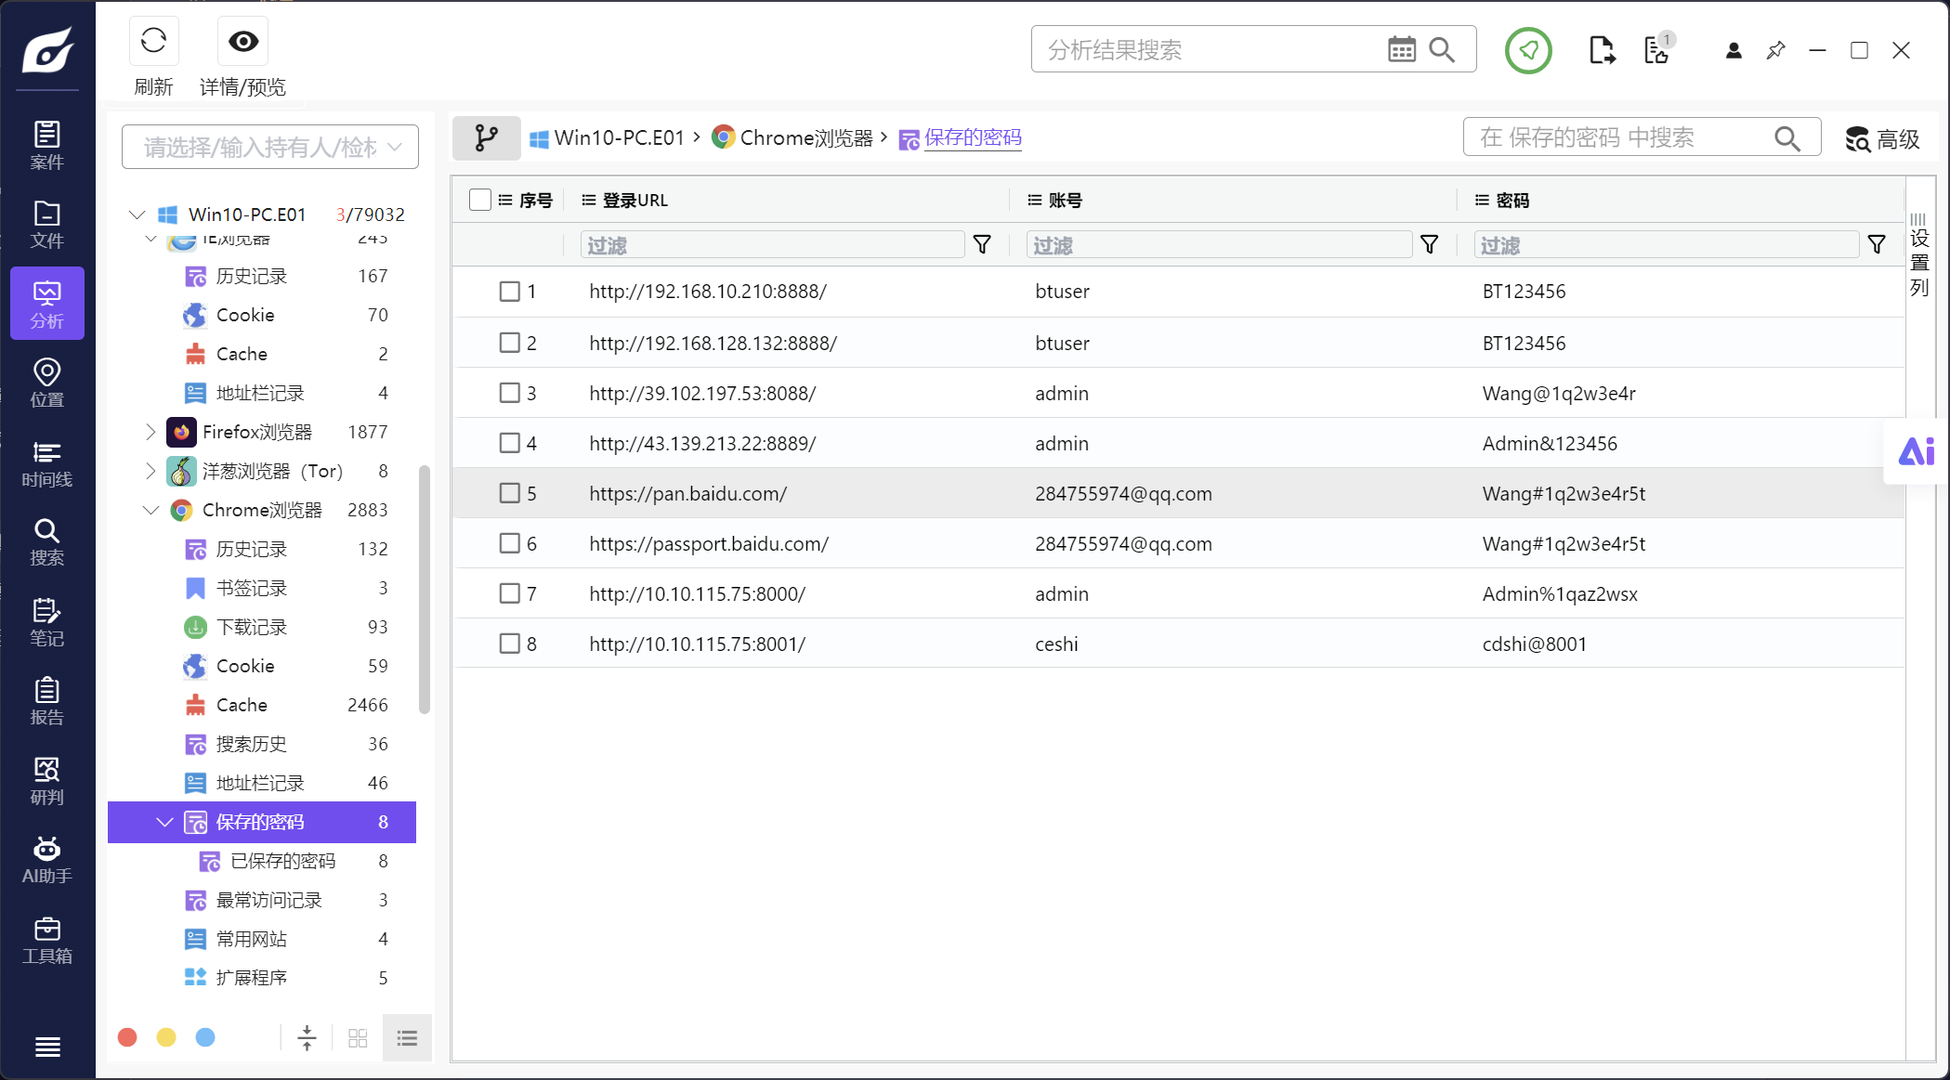Select the red color tag dot
Viewport: 1950px width, 1080px height.
click(x=128, y=1037)
